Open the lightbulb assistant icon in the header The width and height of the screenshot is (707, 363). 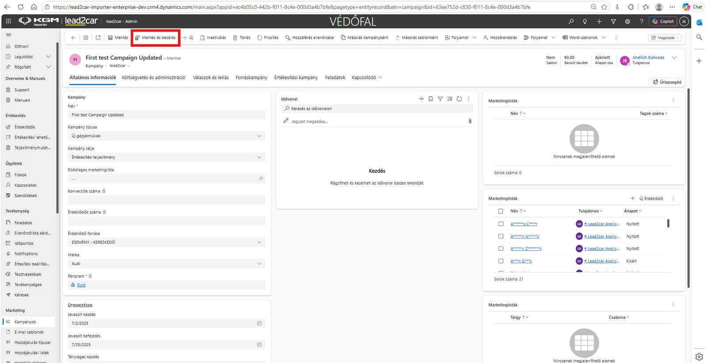[585, 21]
